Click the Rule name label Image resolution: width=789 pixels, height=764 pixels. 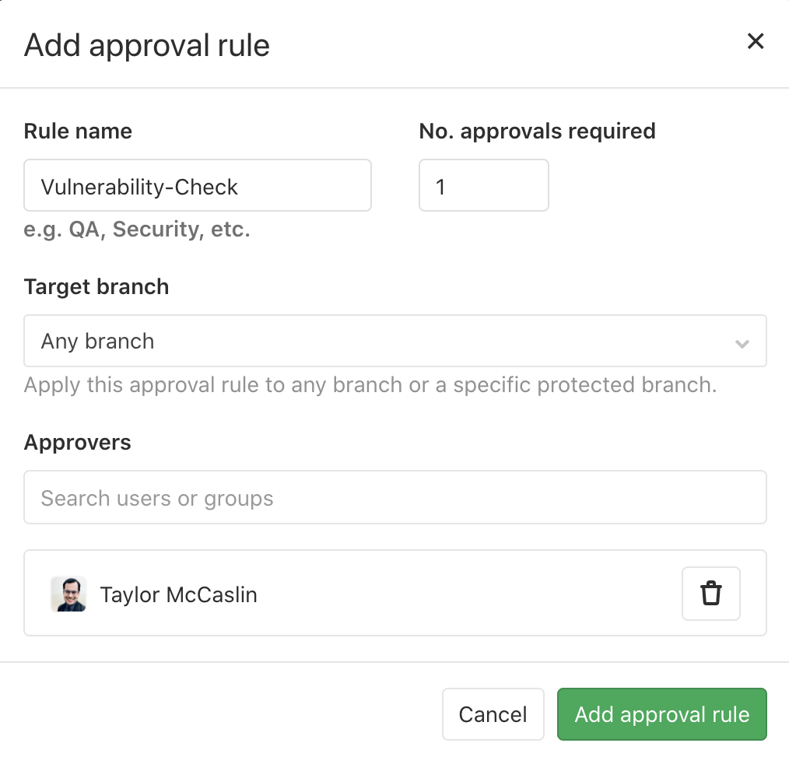tap(78, 131)
